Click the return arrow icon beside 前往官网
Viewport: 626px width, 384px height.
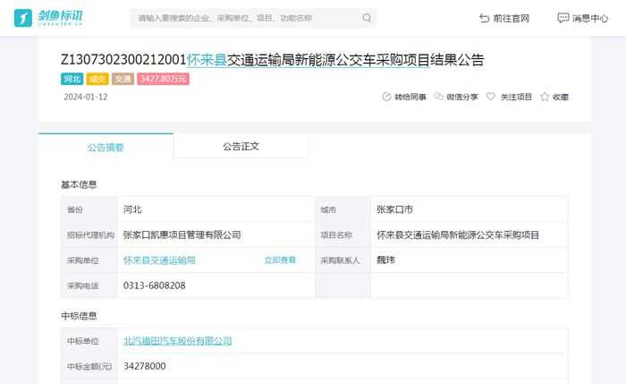click(485, 19)
